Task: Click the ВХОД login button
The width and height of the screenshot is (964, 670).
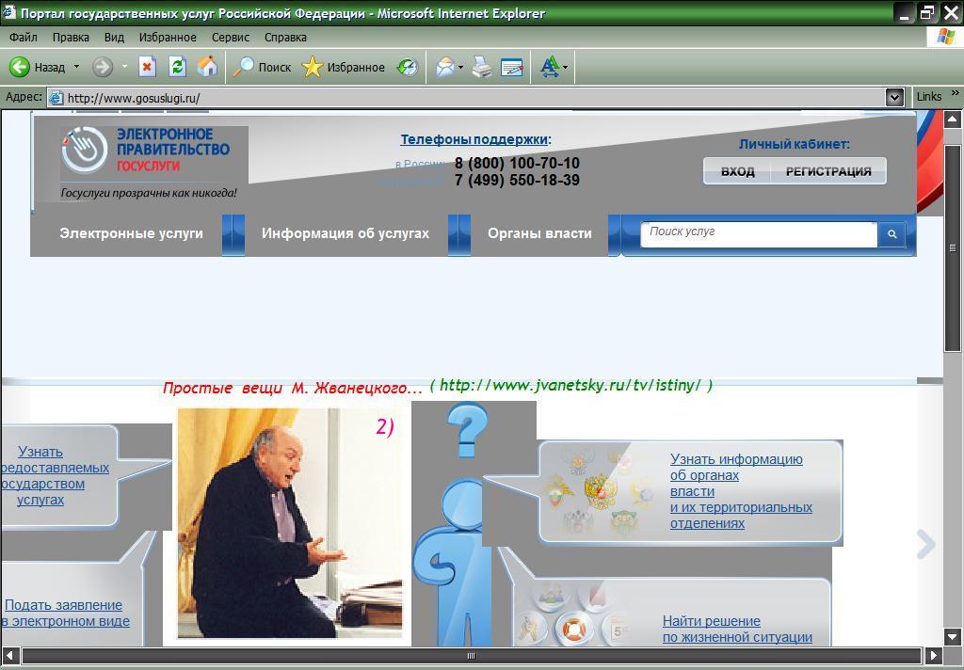Action: (x=737, y=171)
